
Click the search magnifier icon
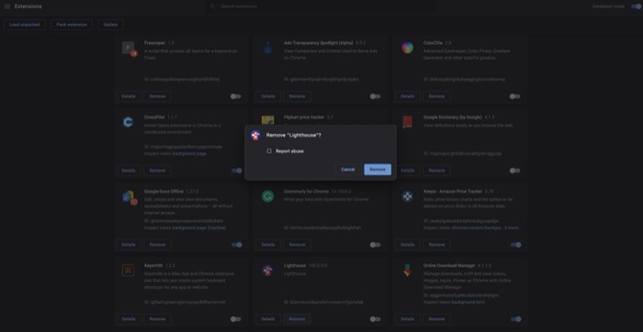point(212,6)
